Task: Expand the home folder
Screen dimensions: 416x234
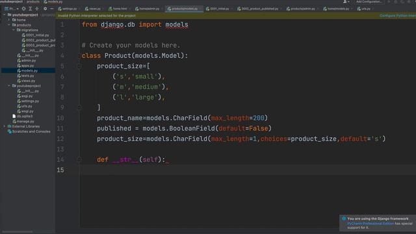Action: click(x=8, y=20)
